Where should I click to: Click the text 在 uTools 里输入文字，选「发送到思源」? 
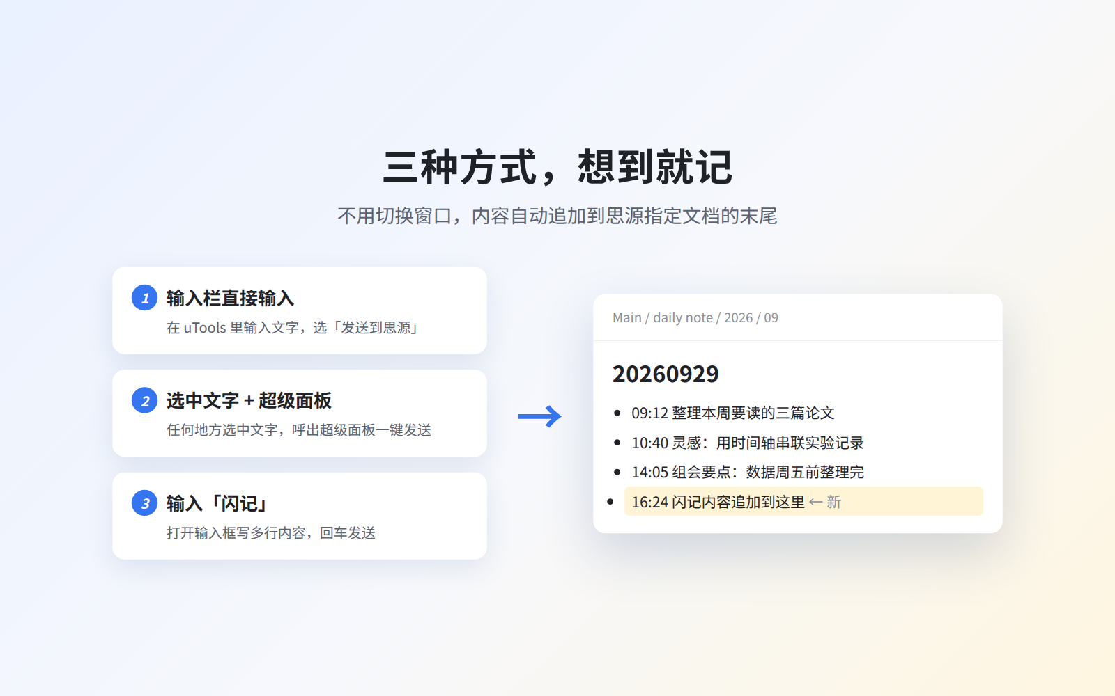tap(293, 328)
